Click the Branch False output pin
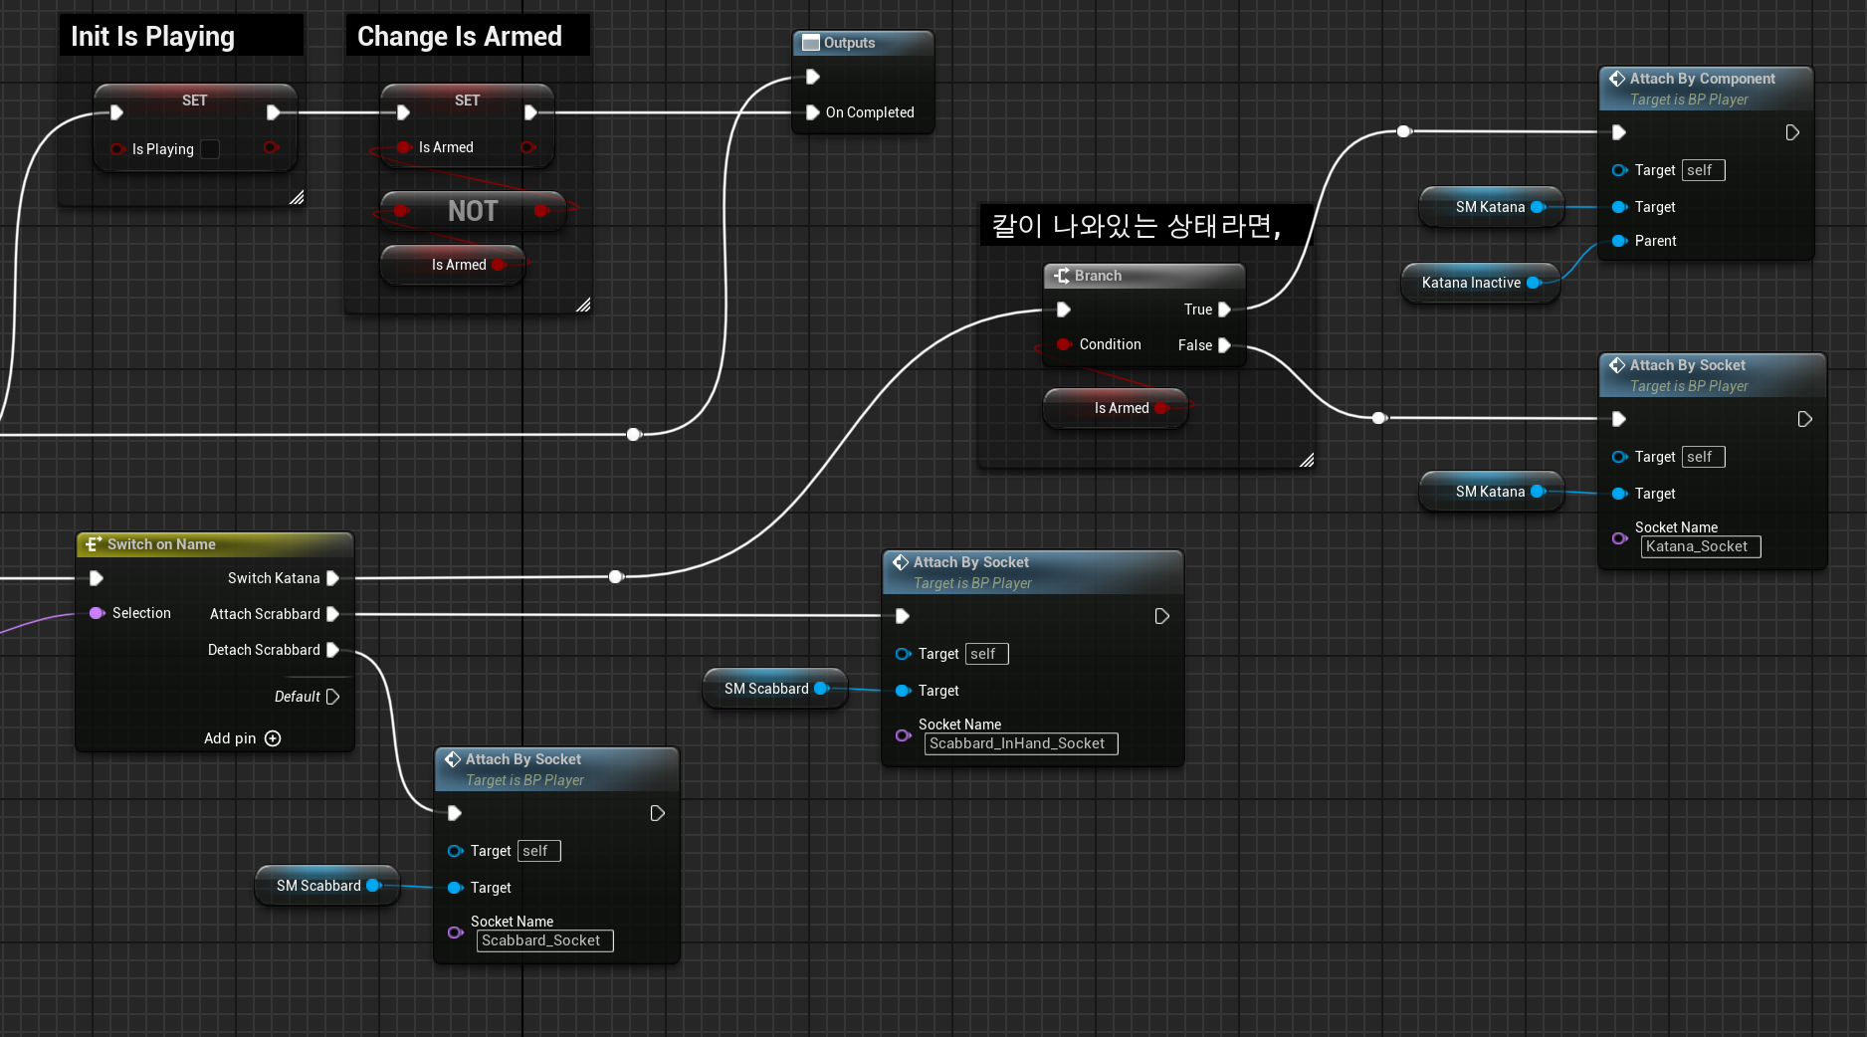This screenshot has height=1037, width=1867. [x=1224, y=345]
